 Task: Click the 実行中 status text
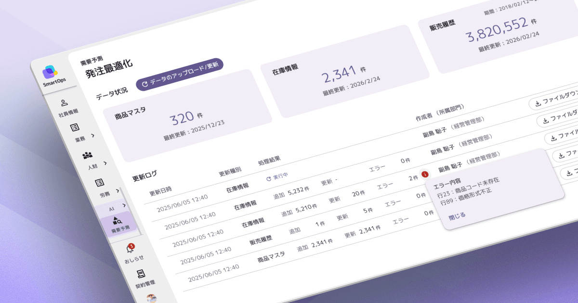280,177
